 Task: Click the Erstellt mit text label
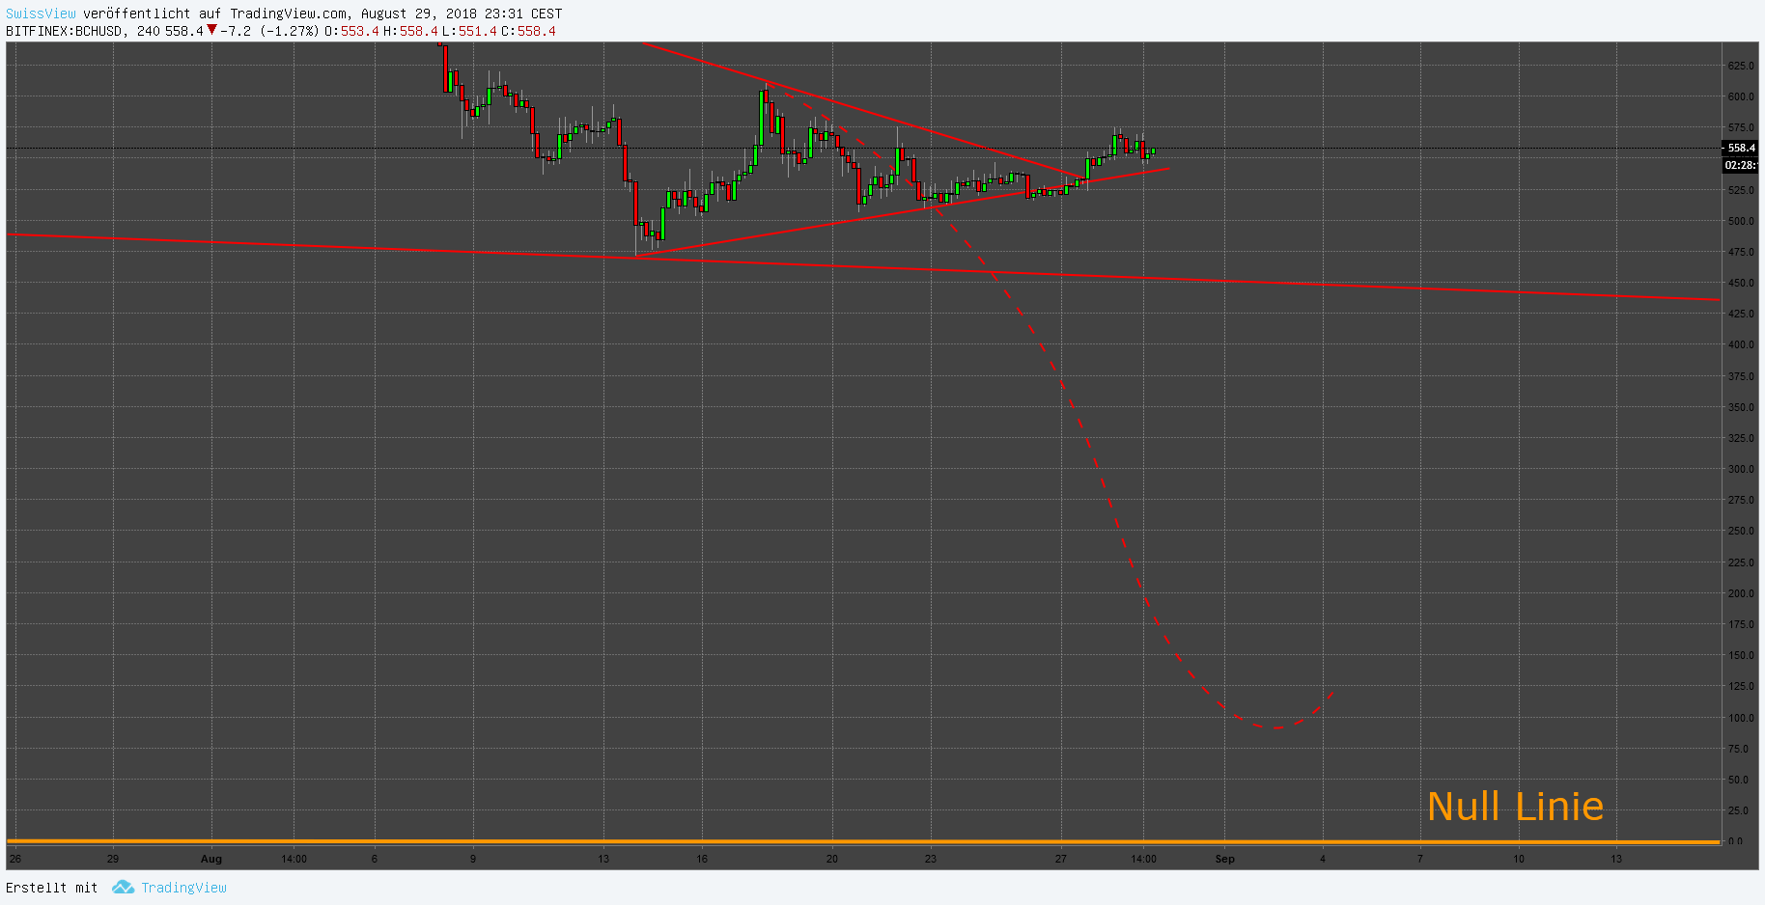tap(53, 887)
